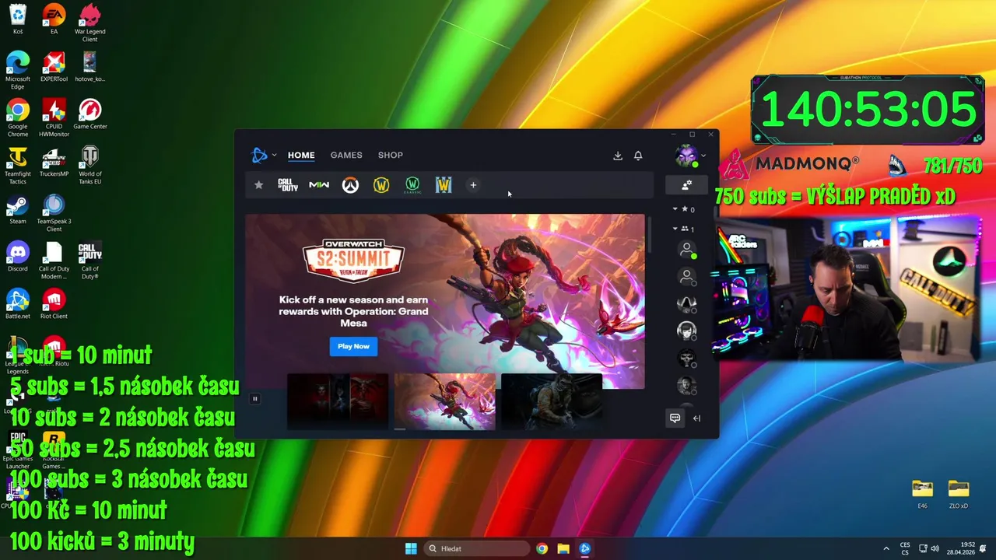
Task: Select the Battle.net desktop shortcut
Action: pos(18,305)
